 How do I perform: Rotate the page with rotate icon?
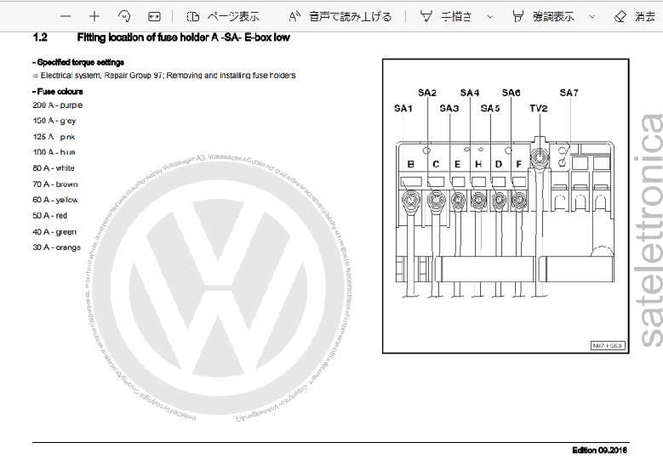(124, 16)
